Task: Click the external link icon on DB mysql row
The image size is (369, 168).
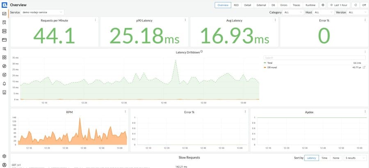Action: 364,67
